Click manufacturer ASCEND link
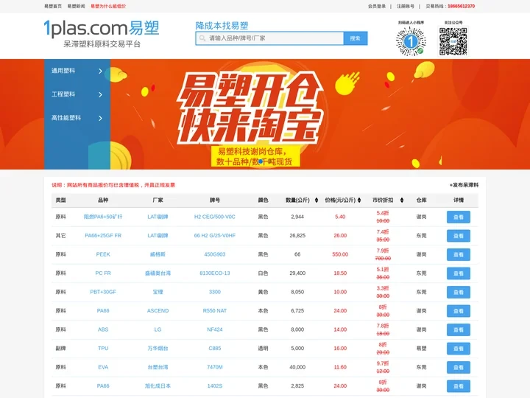This screenshot has height=398, width=530. [158, 311]
